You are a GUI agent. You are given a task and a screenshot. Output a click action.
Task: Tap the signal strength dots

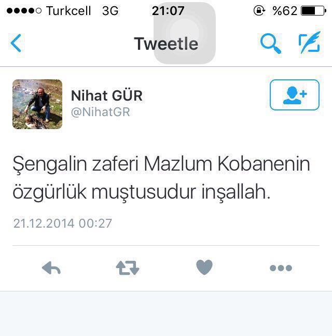[x=24, y=11]
